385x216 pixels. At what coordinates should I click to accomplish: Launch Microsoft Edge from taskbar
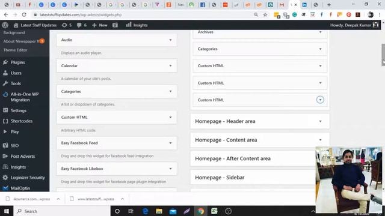tap(145, 211)
